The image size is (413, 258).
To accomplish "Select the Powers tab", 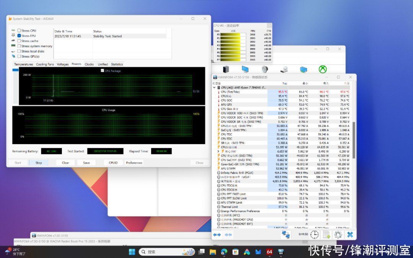I will pos(76,64).
